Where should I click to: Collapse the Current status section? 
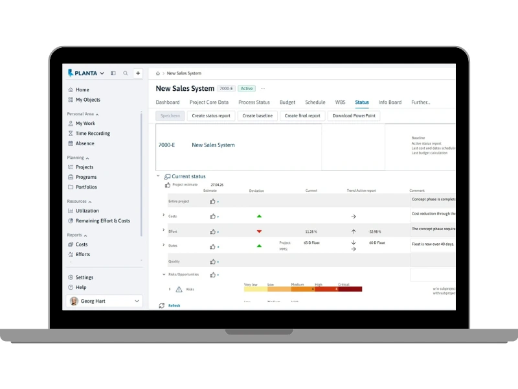pyautogui.click(x=158, y=176)
